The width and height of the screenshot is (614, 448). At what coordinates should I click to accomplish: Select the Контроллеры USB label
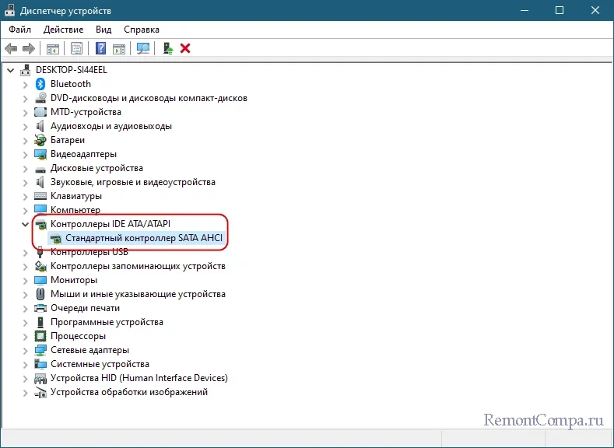[89, 252]
